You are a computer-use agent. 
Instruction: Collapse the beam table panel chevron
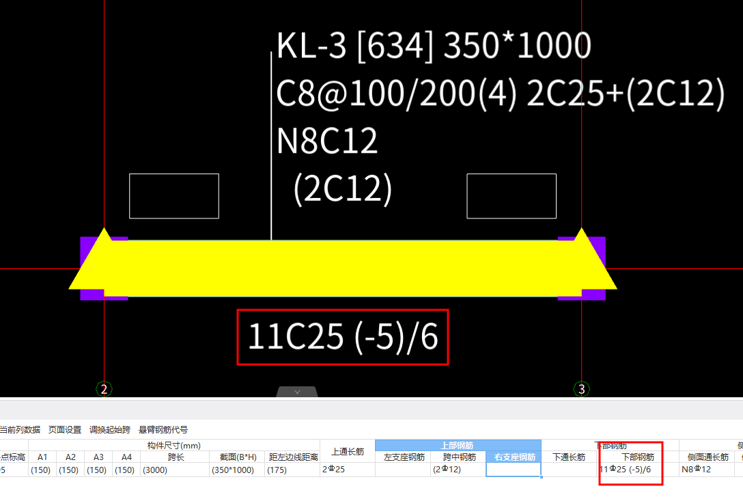(297, 392)
